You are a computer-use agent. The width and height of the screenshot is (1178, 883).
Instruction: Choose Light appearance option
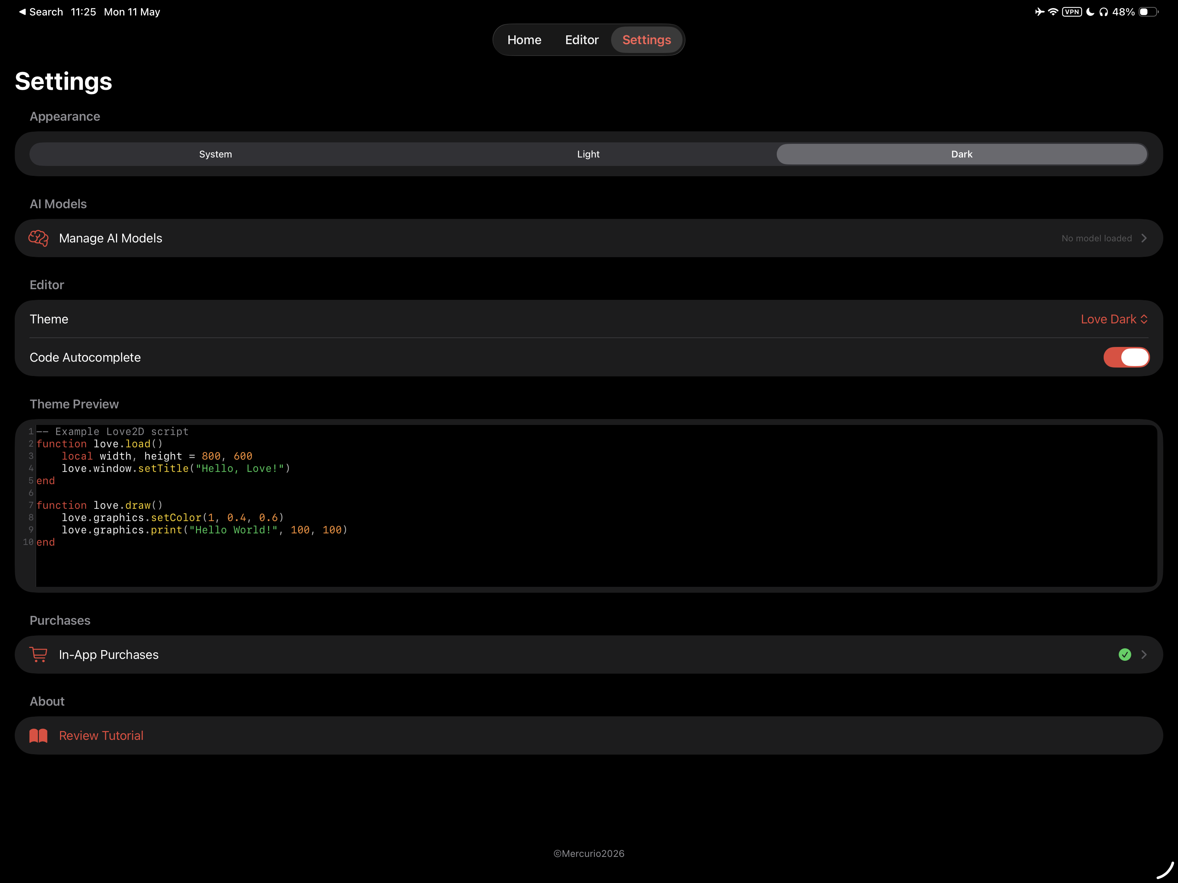pyautogui.click(x=589, y=154)
